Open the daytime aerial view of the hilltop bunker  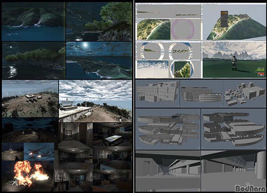tap(30, 99)
